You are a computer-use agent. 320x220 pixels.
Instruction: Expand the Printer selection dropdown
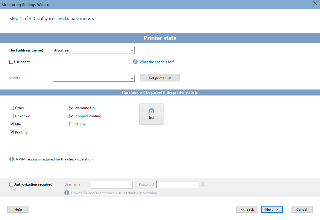click(132, 78)
